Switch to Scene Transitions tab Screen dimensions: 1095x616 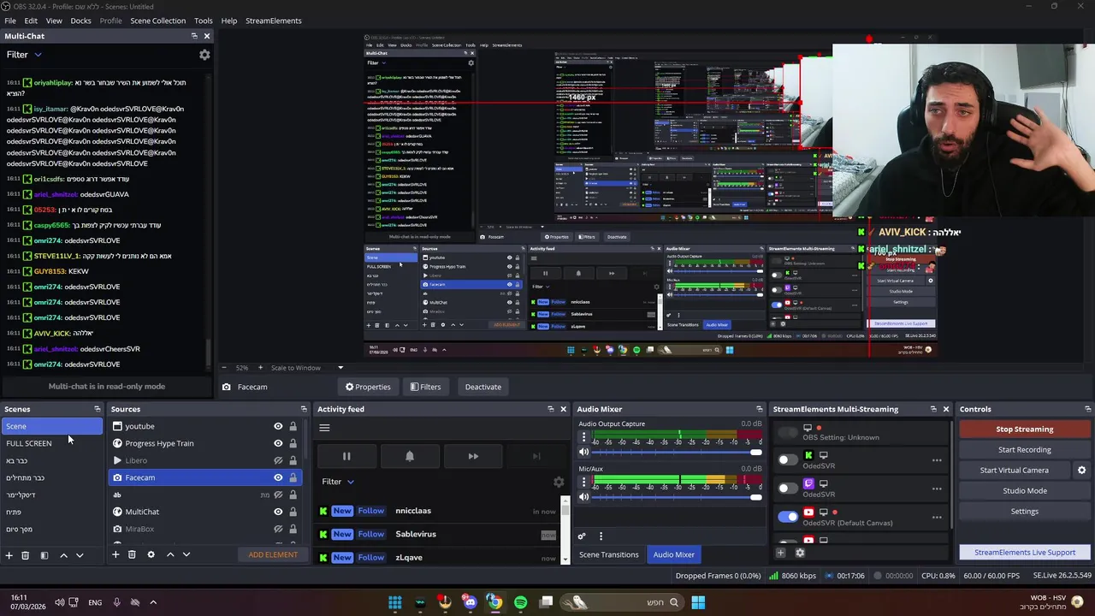608,554
